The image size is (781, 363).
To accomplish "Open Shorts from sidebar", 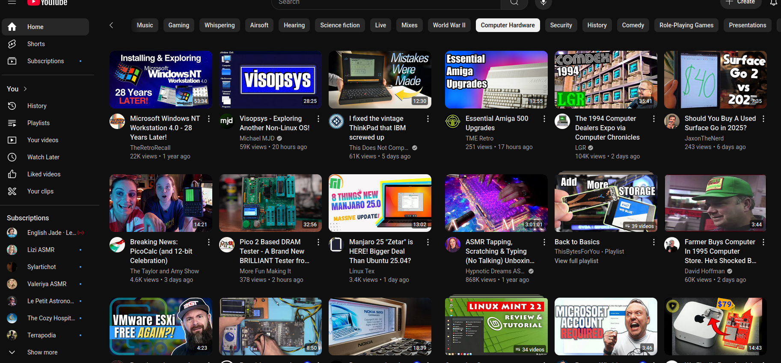I will (x=45, y=44).
